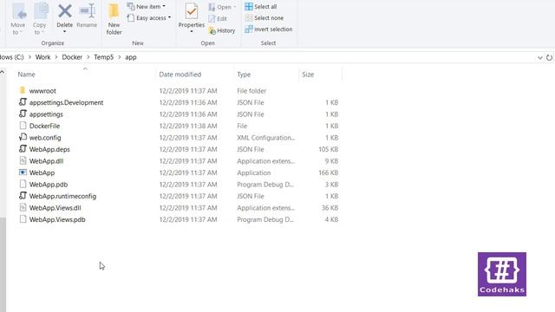Select the wwwroot folder icon
The width and height of the screenshot is (555, 312).
tap(23, 90)
